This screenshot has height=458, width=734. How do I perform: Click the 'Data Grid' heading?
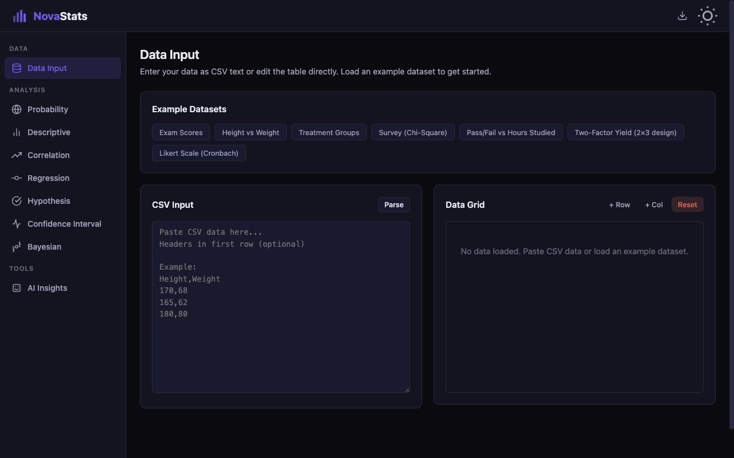[465, 204]
